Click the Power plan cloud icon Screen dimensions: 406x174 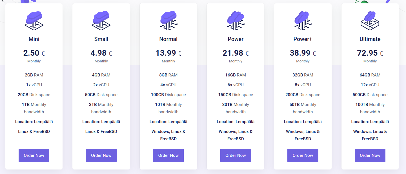point(236,20)
